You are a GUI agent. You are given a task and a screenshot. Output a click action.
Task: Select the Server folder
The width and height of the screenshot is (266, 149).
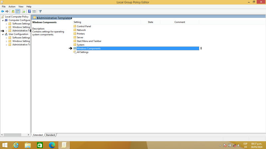tap(80, 37)
